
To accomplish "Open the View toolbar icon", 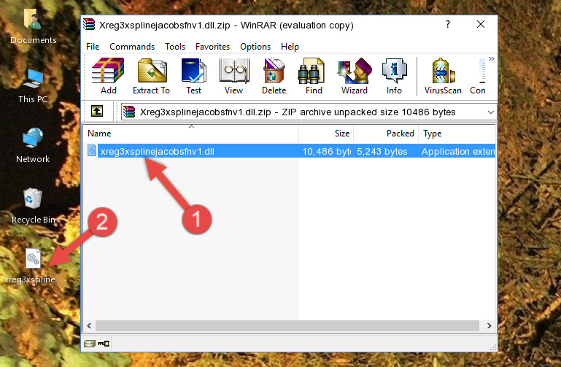I will [x=234, y=76].
